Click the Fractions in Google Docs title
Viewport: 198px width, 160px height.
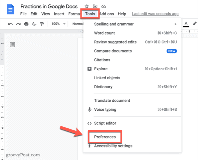(49, 6)
